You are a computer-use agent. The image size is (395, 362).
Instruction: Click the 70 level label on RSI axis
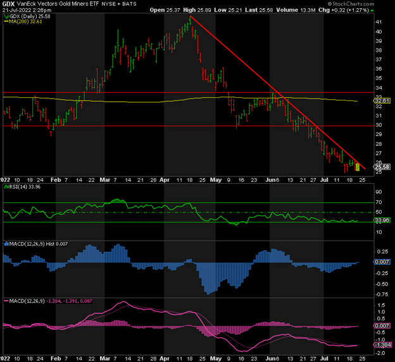tap(379, 202)
